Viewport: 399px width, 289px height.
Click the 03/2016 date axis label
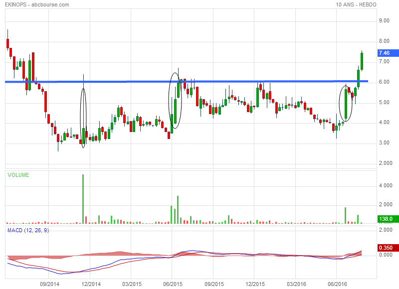tap(297, 284)
